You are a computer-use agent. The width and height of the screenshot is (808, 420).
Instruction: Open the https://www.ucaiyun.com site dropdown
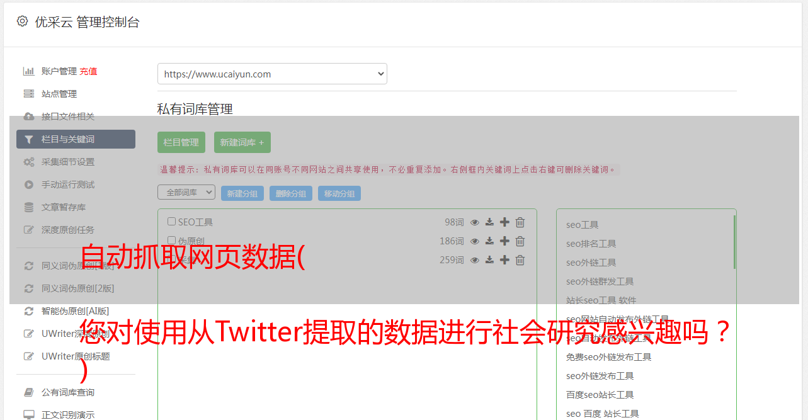[272, 74]
